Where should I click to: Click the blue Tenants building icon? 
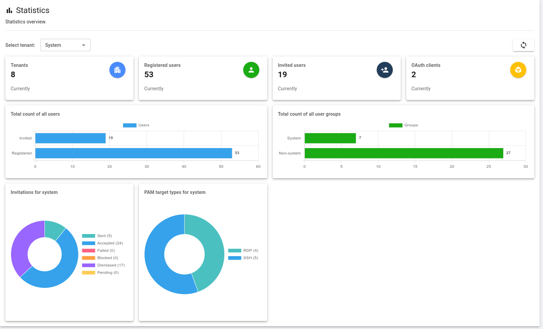tap(117, 70)
